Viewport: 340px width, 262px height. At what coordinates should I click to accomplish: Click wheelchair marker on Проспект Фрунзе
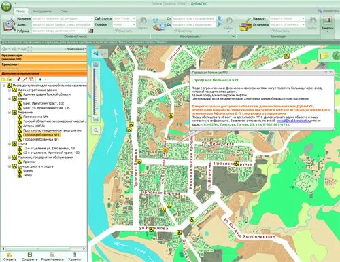pos(237,163)
